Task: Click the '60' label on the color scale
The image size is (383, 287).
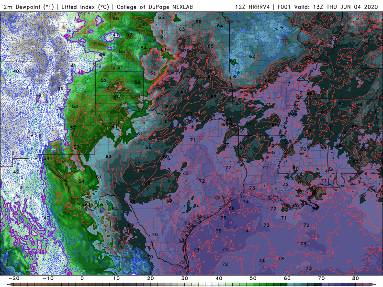Action: [x=287, y=278]
